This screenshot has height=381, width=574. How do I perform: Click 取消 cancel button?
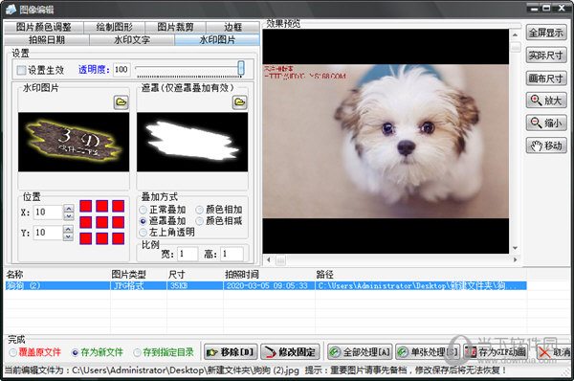[x=554, y=352]
